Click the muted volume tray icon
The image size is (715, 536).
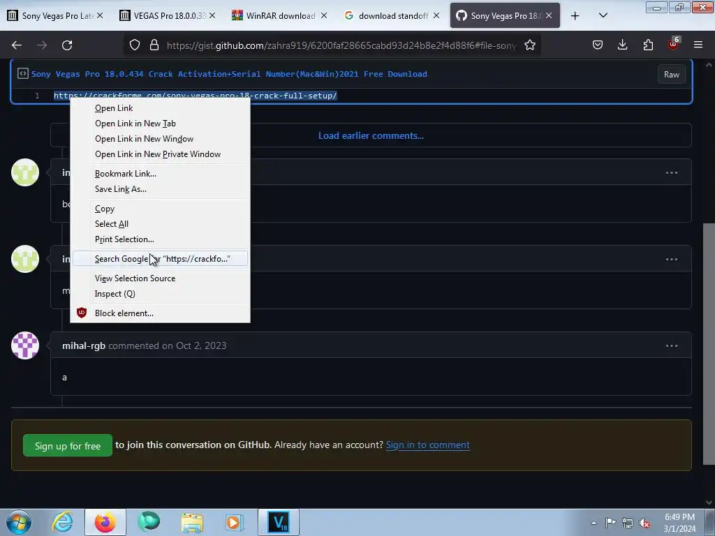click(644, 523)
